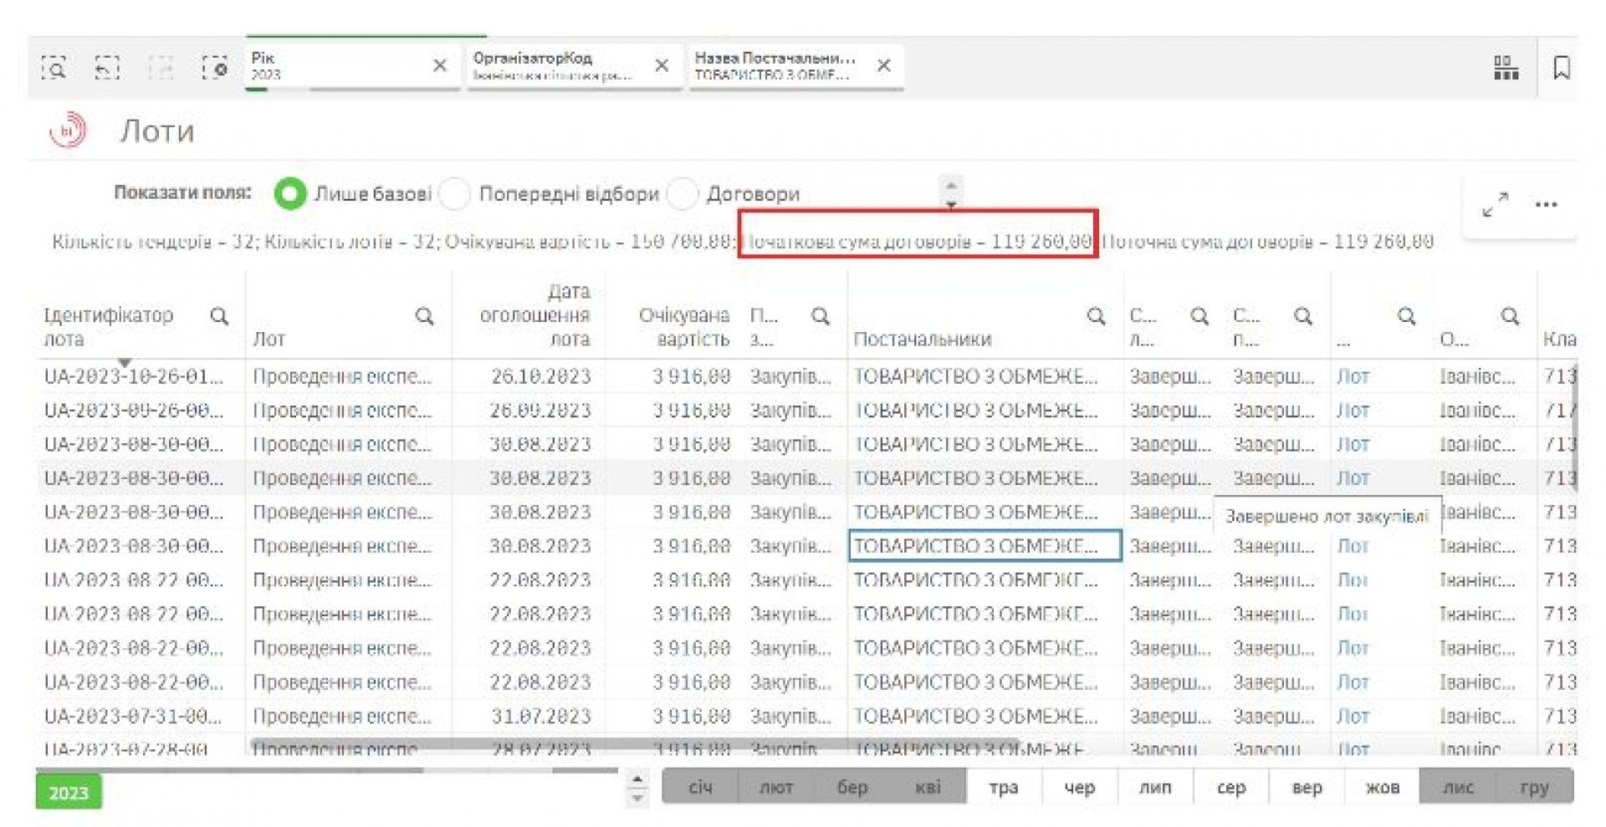Remove the Назва Постачальника filter
This screenshot has width=1606, height=827.
pos(884,65)
